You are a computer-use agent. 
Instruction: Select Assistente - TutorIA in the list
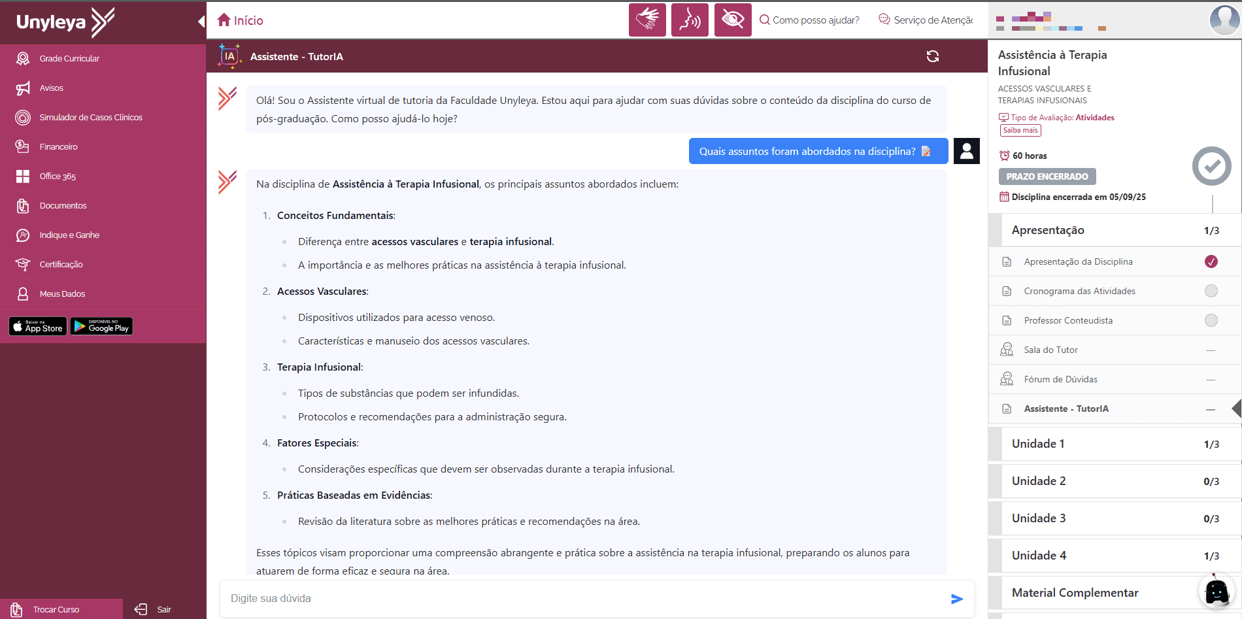pyautogui.click(x=1115, y=409)
